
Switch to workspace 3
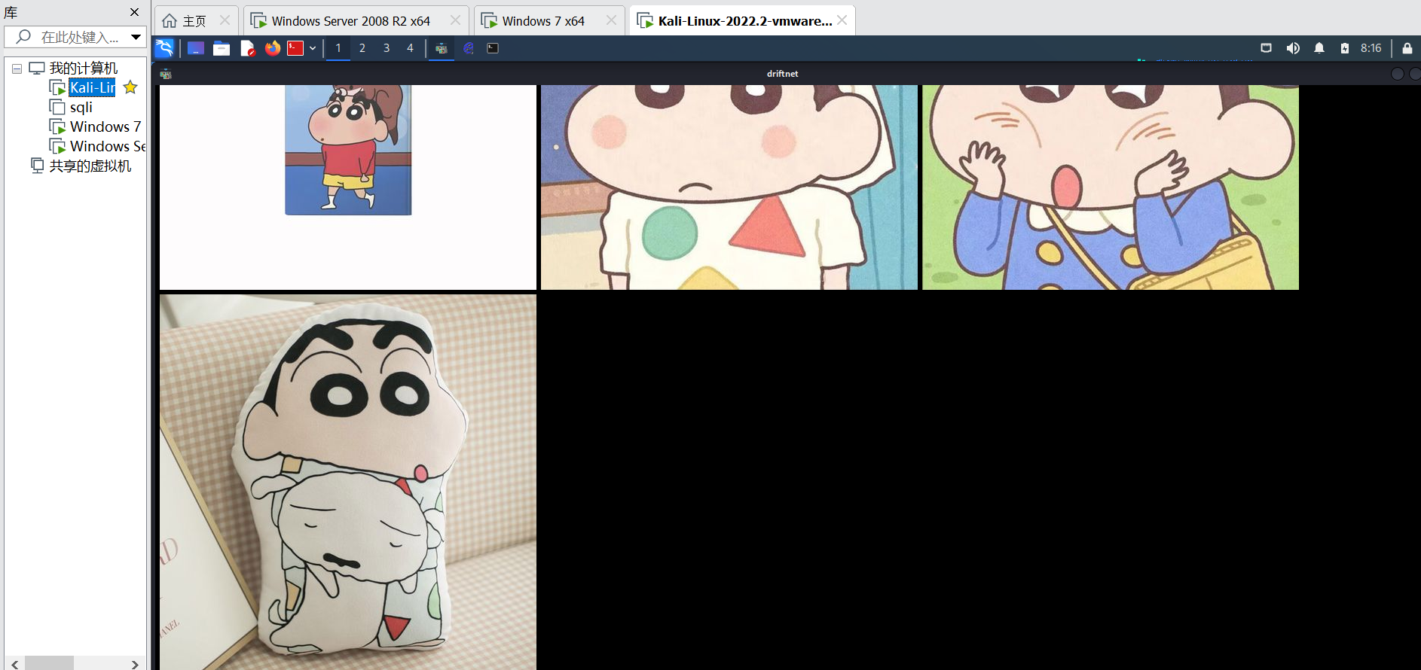[x=387, y=48]
